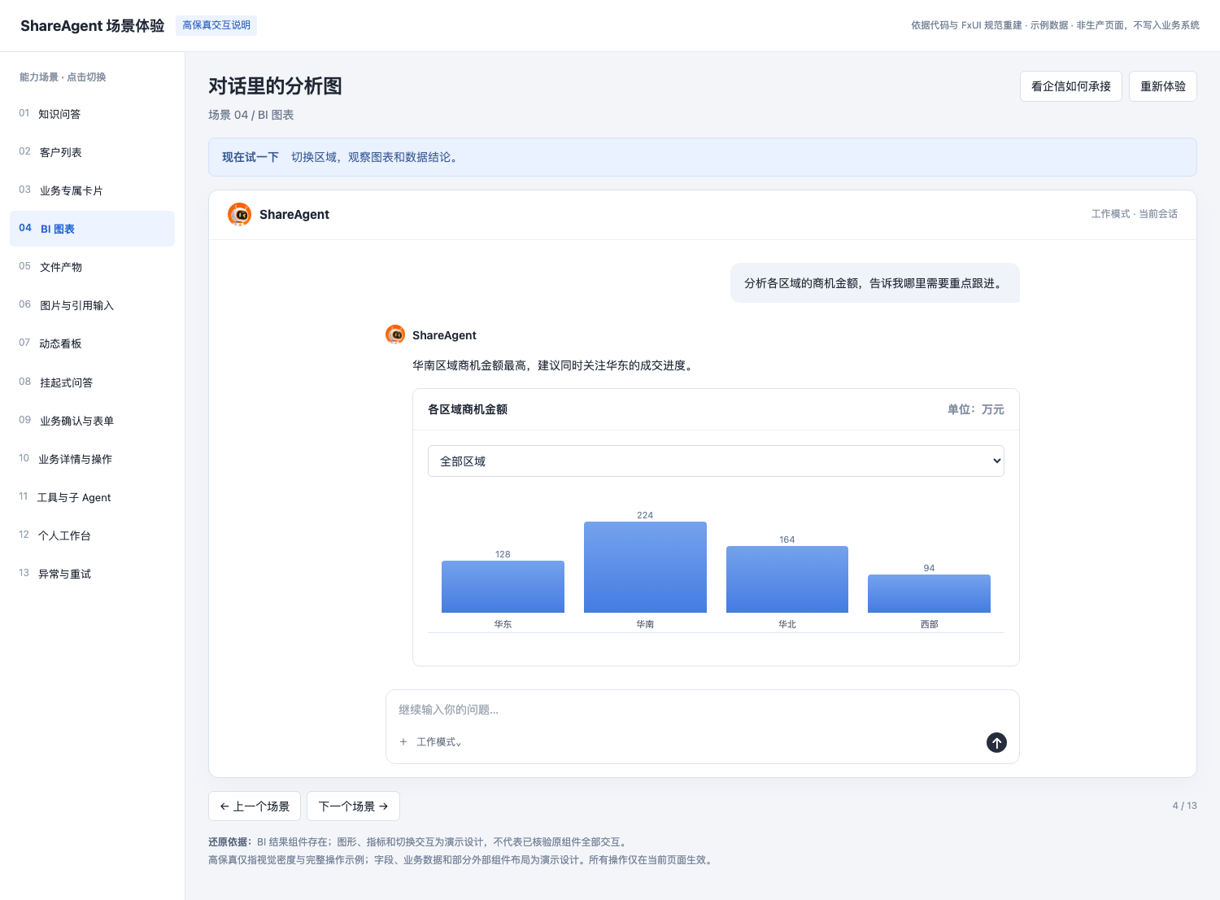Select the BI 图表 sidebar item

92,229
